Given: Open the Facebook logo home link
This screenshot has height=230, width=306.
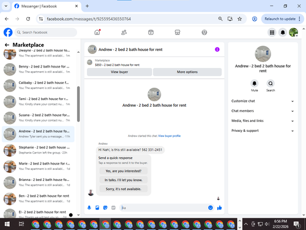Looking at the screenshot, I should pos(8,33).
